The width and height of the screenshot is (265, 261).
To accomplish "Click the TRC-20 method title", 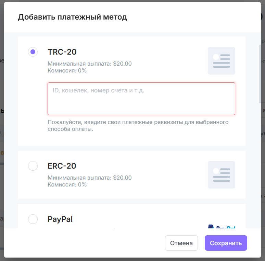I will click(x=62, y=52).
